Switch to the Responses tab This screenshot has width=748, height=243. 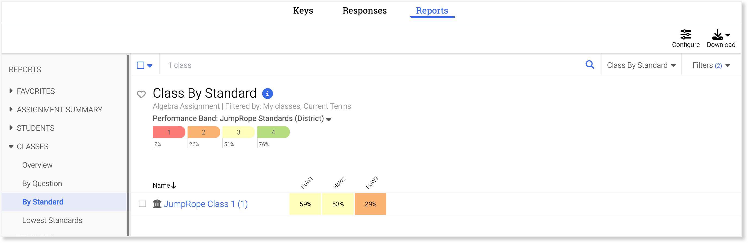(364, 11)
